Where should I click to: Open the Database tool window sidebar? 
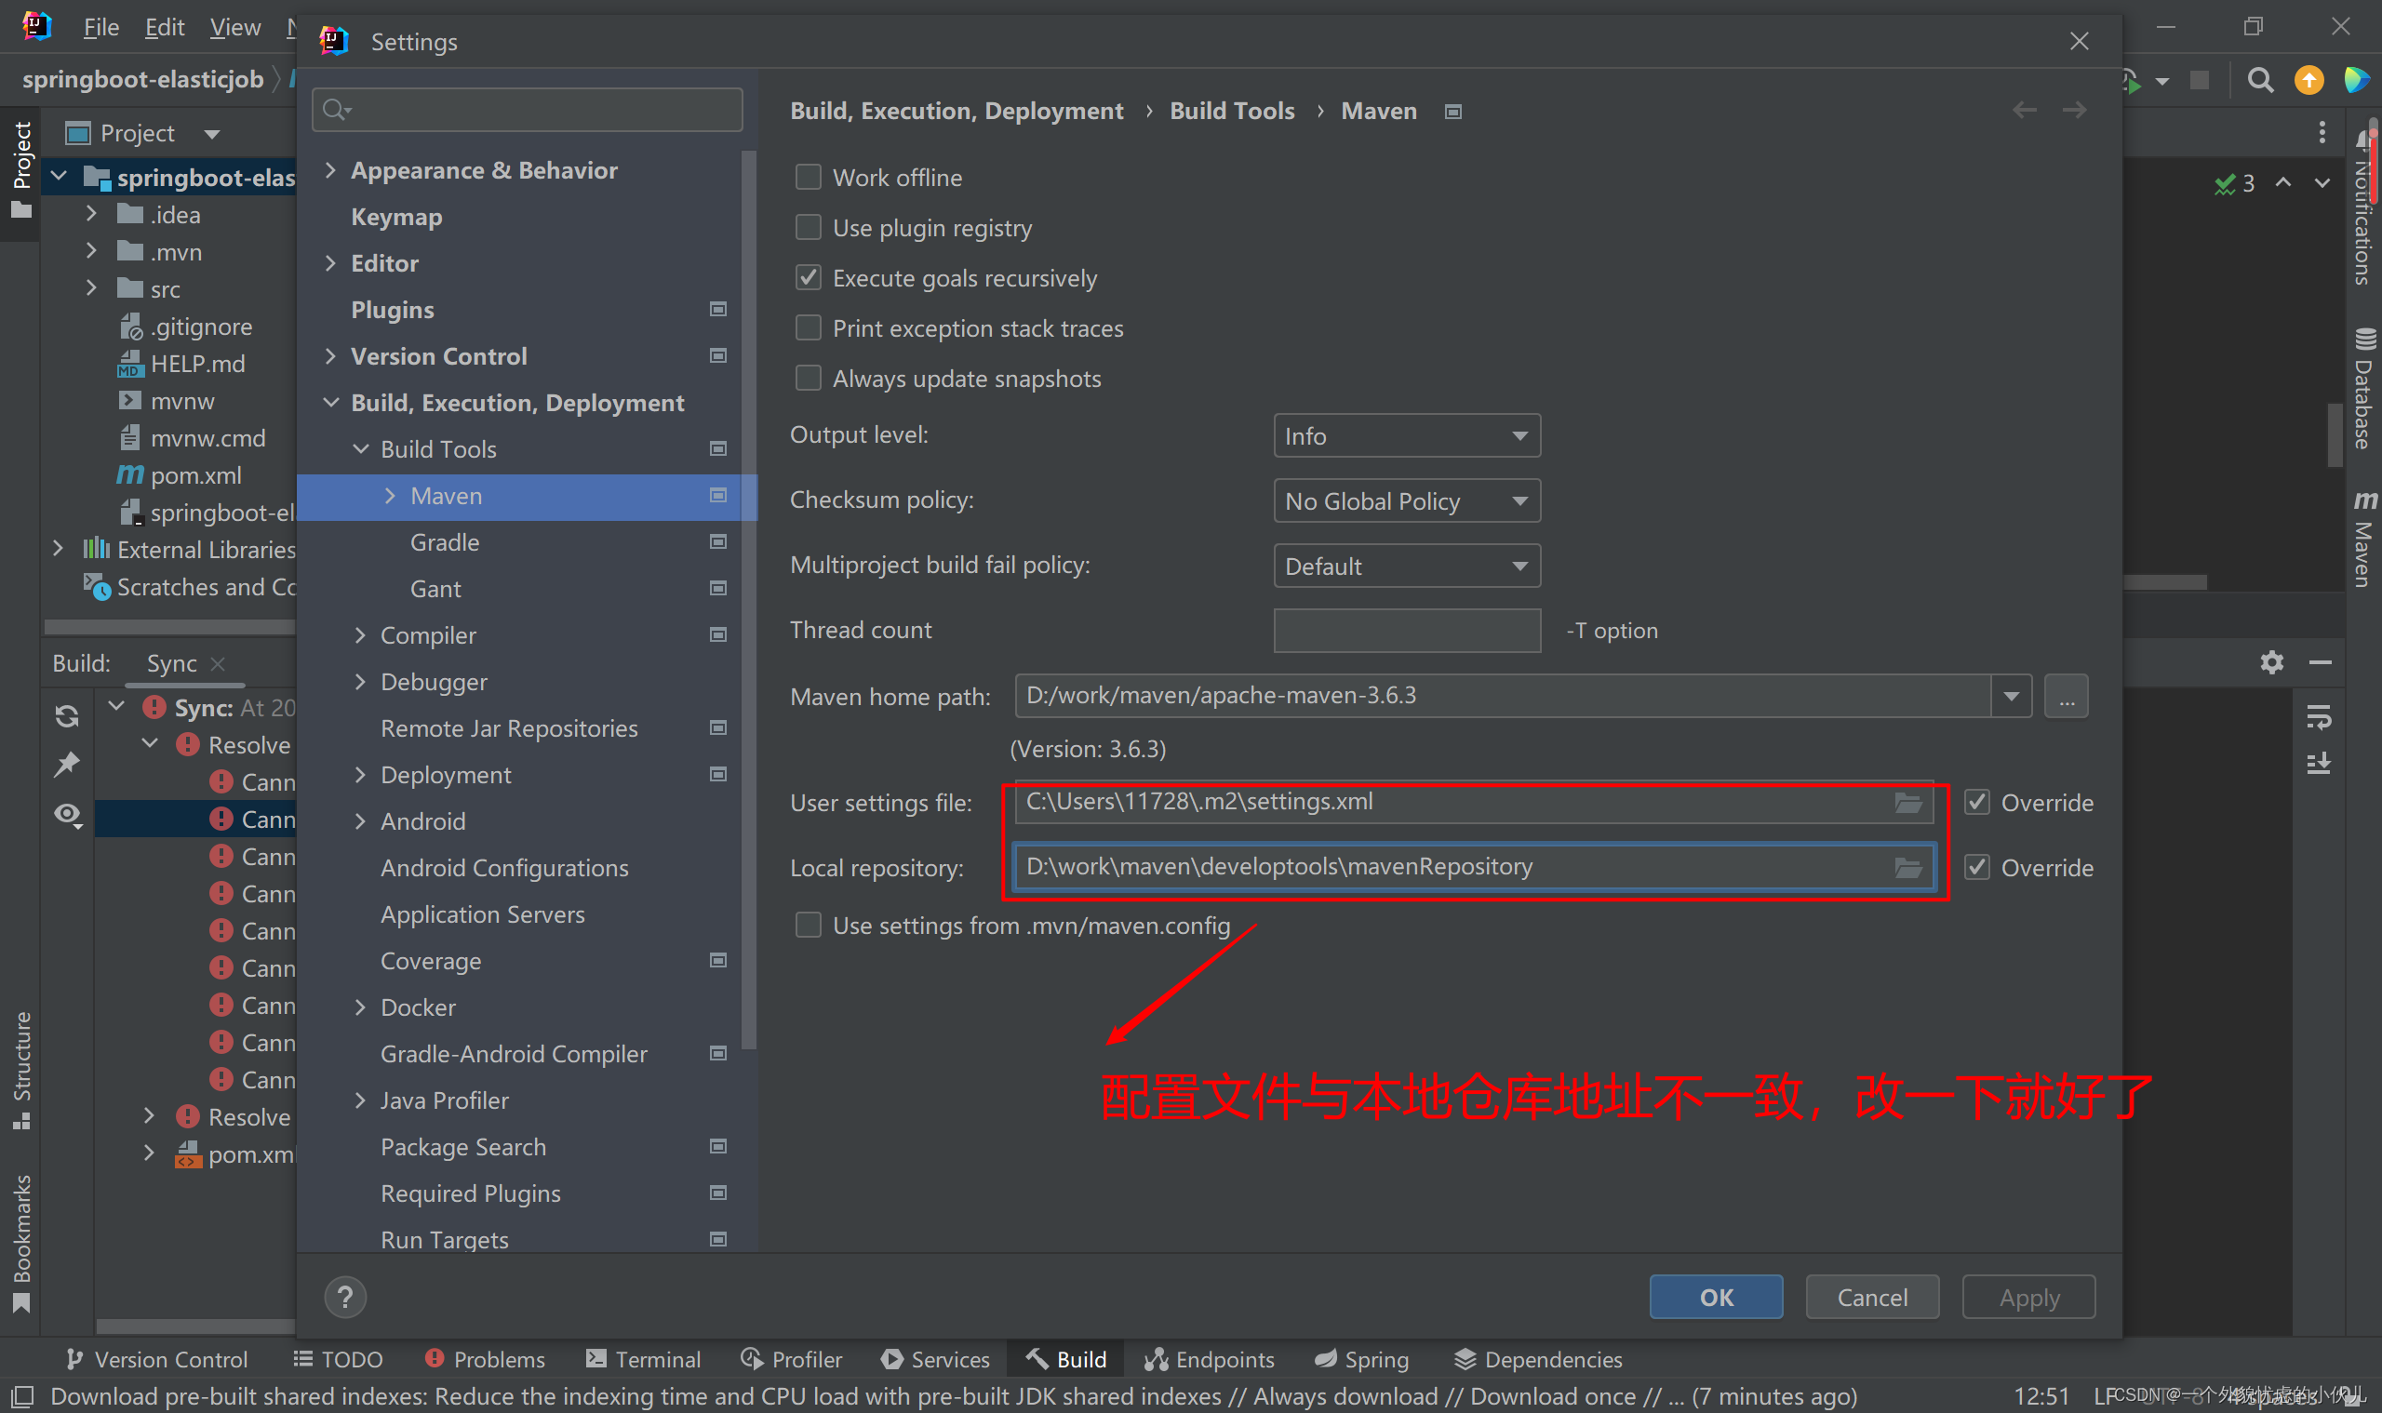point(2364,389)
